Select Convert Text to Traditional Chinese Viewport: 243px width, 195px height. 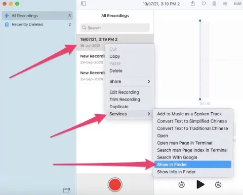pyautogui.click(x=192, y=128)
